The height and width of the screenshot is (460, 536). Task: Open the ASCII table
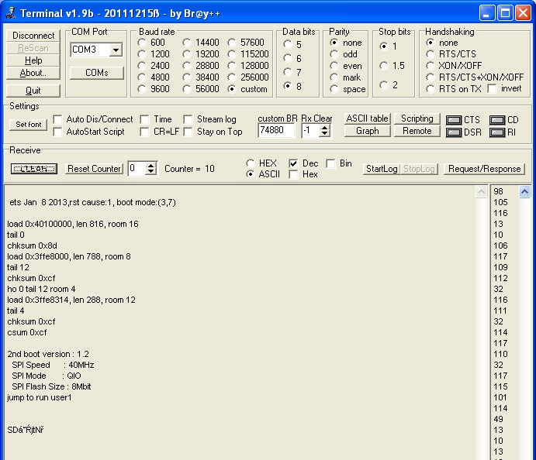pyautogui.click(x=368, y=118)
